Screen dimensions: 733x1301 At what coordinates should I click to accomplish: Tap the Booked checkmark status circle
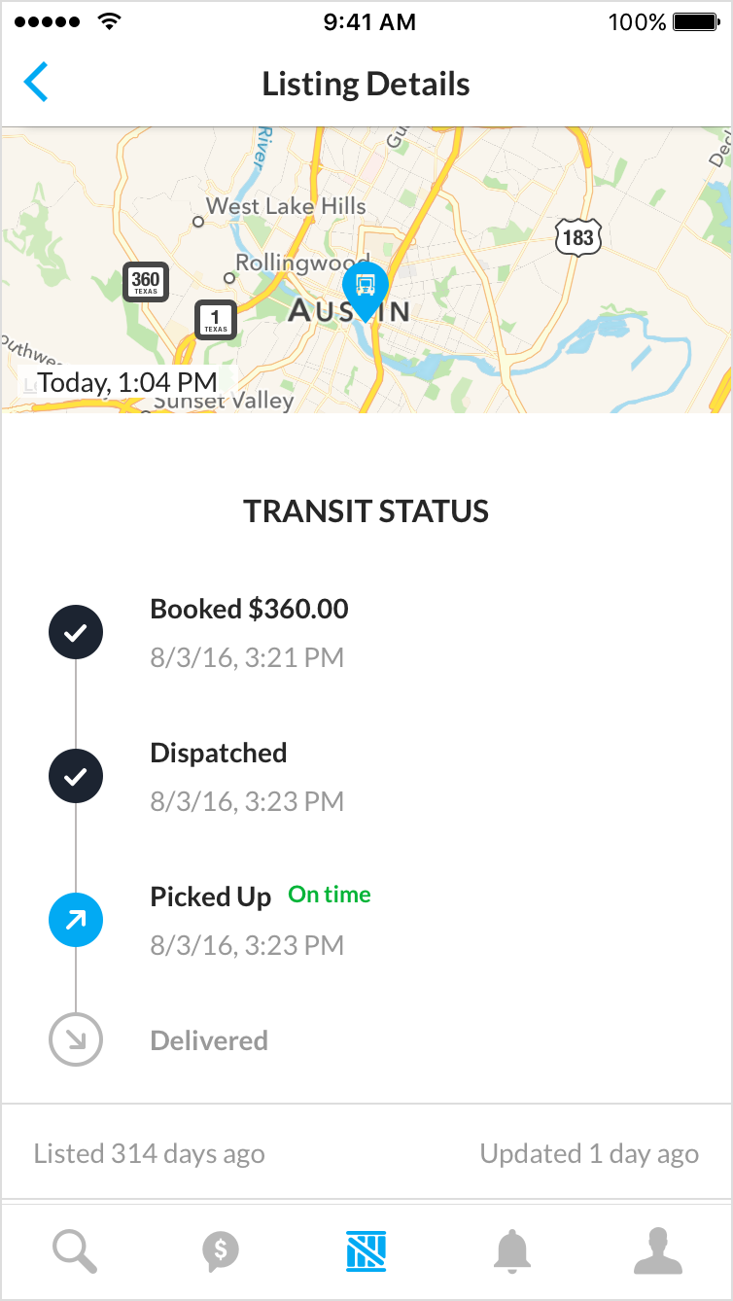(76, 633)
